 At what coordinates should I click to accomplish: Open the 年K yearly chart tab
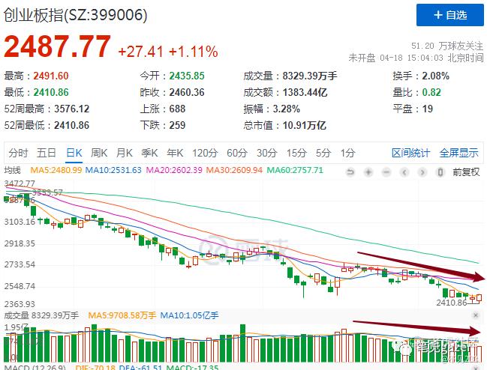(x=175, y=153)
